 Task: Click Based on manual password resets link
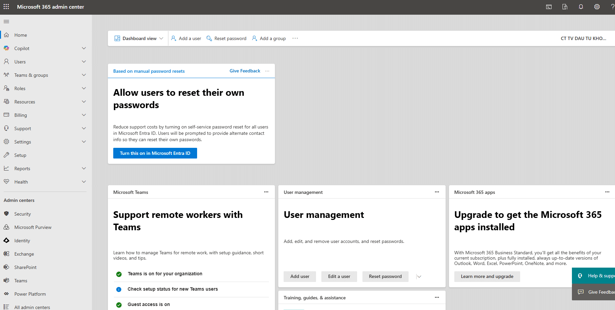tap(149, 71)
